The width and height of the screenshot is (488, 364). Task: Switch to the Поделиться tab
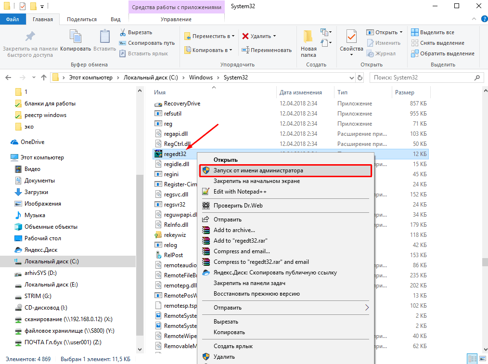pos(81,19)
